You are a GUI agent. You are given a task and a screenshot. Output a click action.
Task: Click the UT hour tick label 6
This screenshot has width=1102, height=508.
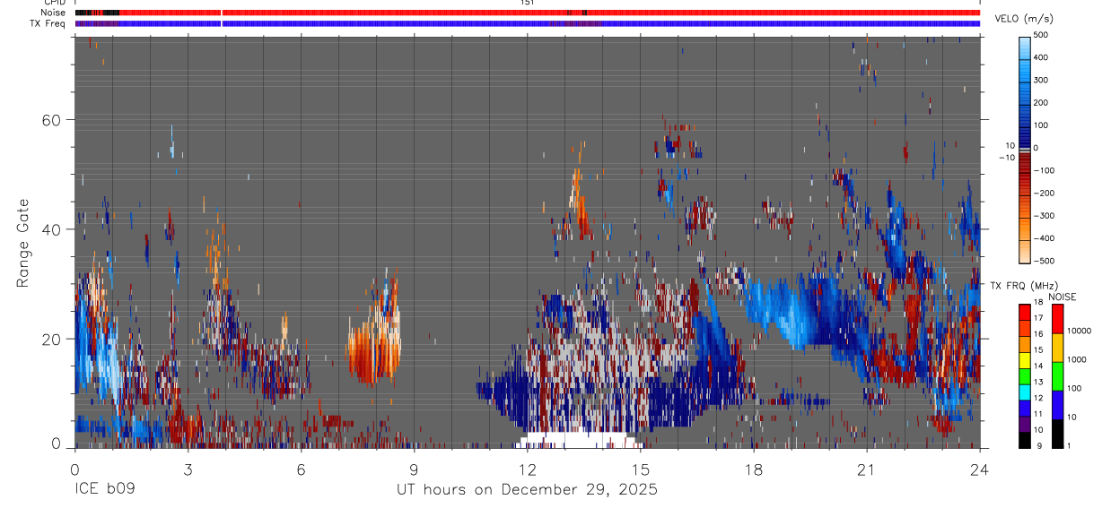point(301,469)
